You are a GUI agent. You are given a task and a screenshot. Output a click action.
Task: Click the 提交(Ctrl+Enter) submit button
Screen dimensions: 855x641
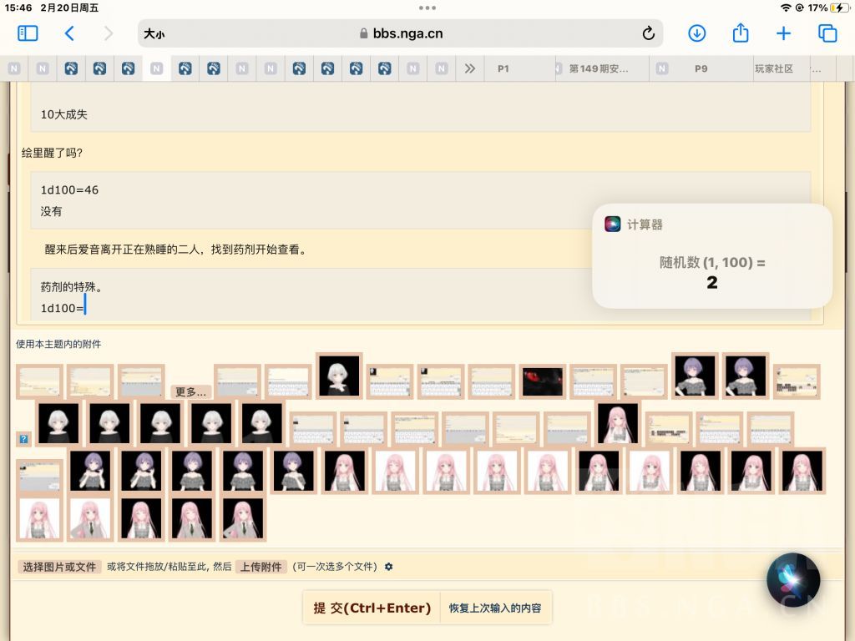click(372, 608)
